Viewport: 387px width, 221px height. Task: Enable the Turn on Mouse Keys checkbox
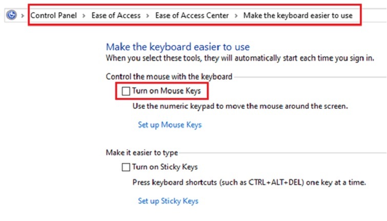tap(126, 91)
